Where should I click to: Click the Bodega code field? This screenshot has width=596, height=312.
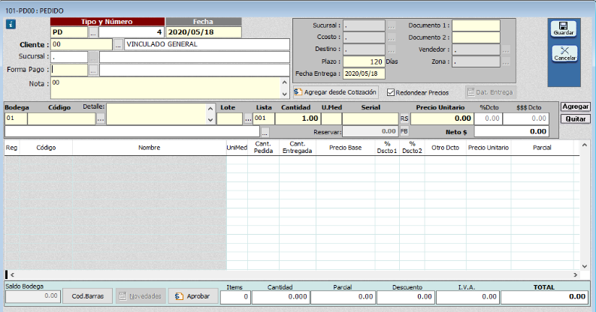pyautogui.click(x=16, y=118)
